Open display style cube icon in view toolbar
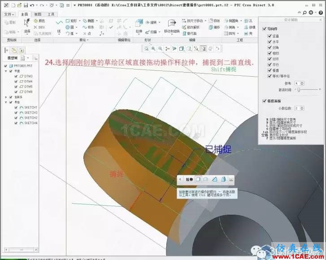The height and width of the screenshot is (260, 326). (x=182, y=48)
